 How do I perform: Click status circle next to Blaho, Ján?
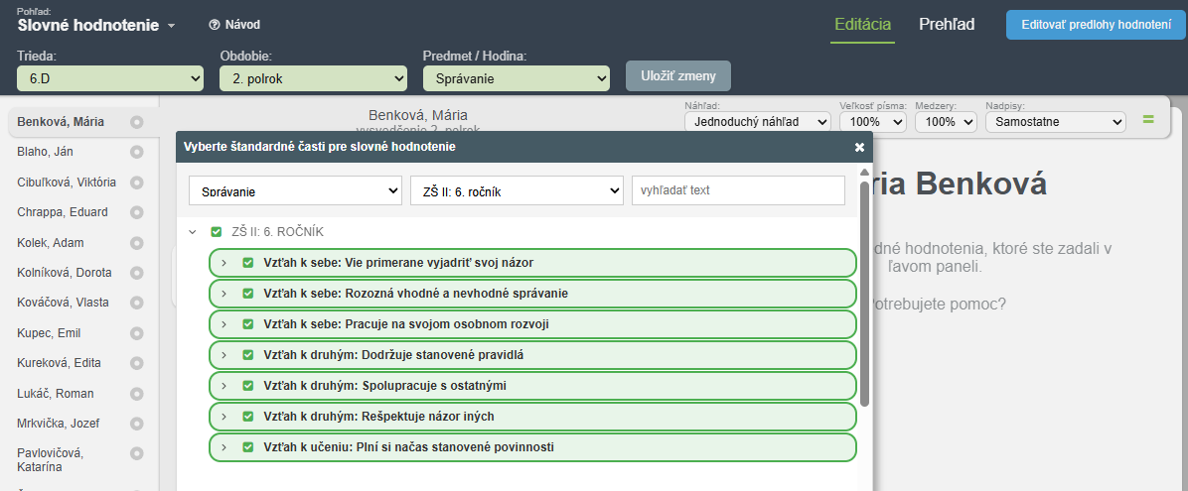click(136, 152)
